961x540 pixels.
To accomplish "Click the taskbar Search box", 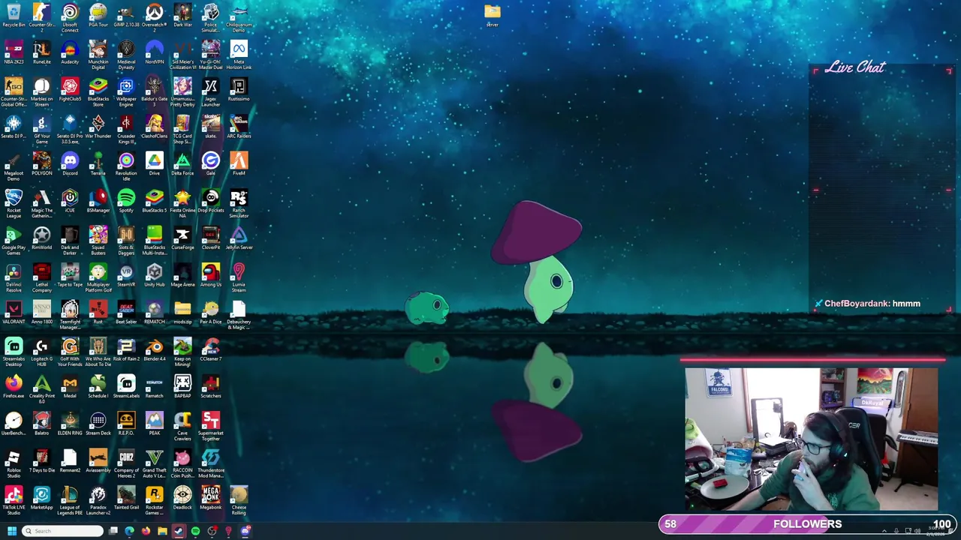I will pos(62,531).
